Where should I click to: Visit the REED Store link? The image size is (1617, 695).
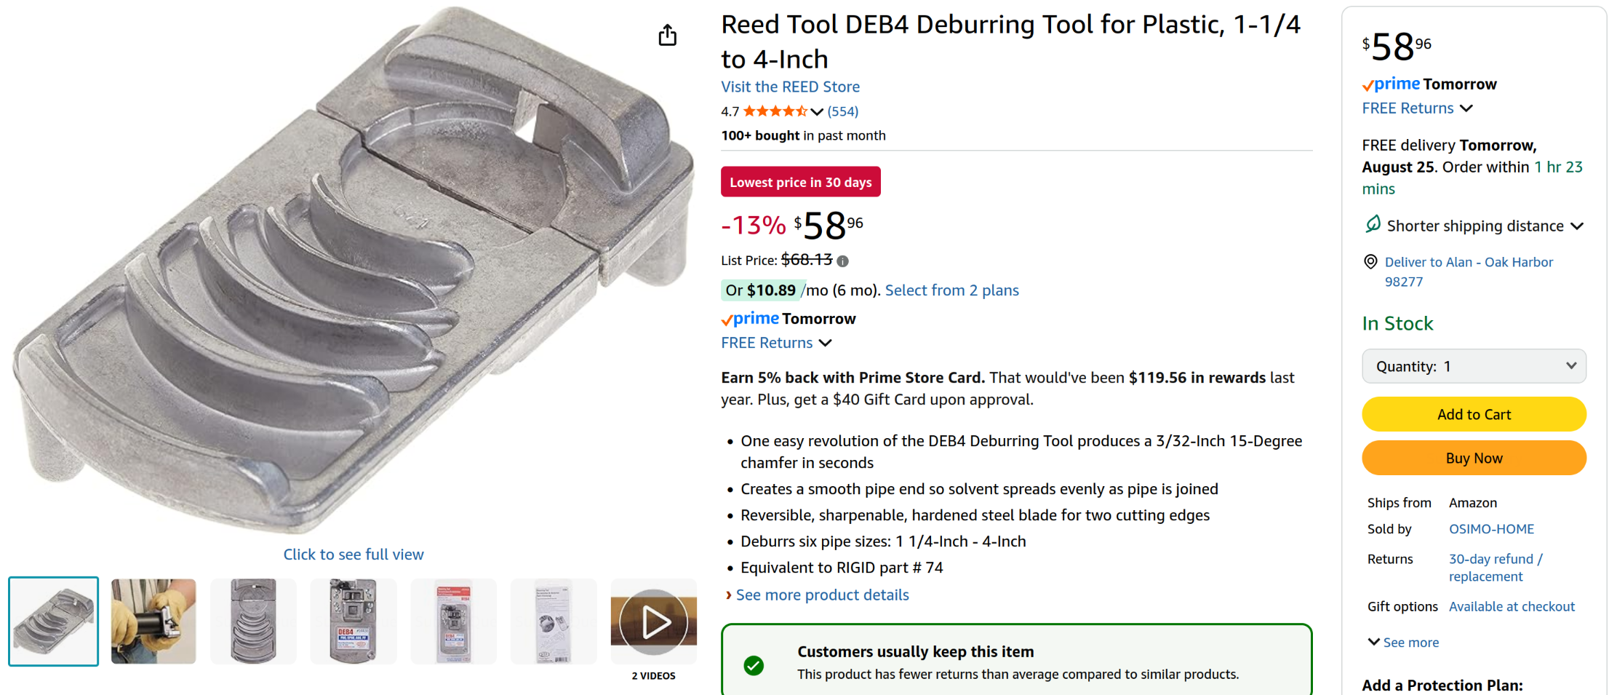point(790,87)
